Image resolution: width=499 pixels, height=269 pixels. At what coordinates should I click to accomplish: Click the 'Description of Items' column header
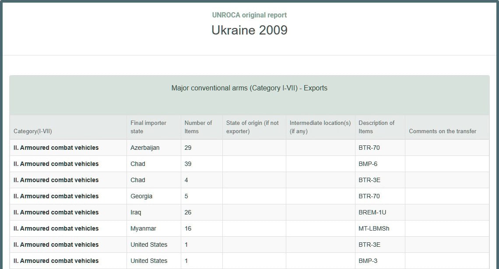(x=376, y=127)
